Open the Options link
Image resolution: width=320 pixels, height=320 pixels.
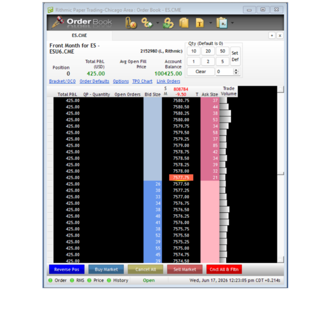pos(121,81)
